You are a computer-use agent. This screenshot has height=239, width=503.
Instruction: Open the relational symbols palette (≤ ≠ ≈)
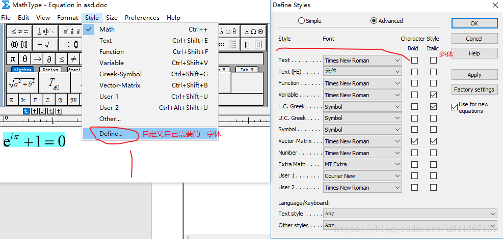[19, 32]
